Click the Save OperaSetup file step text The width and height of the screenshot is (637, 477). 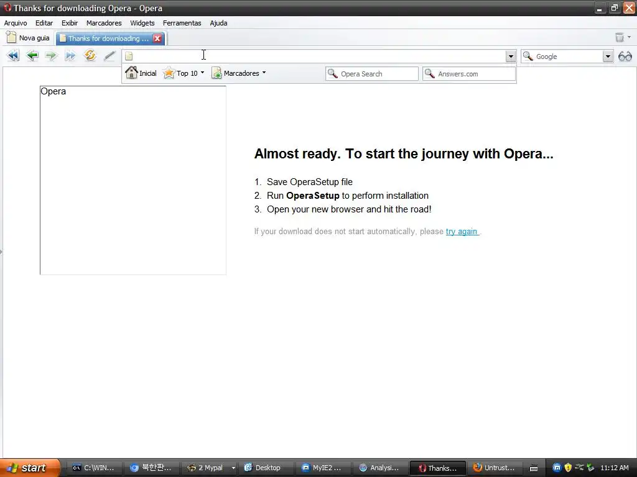pyautogui.click(x=310, y=182)
